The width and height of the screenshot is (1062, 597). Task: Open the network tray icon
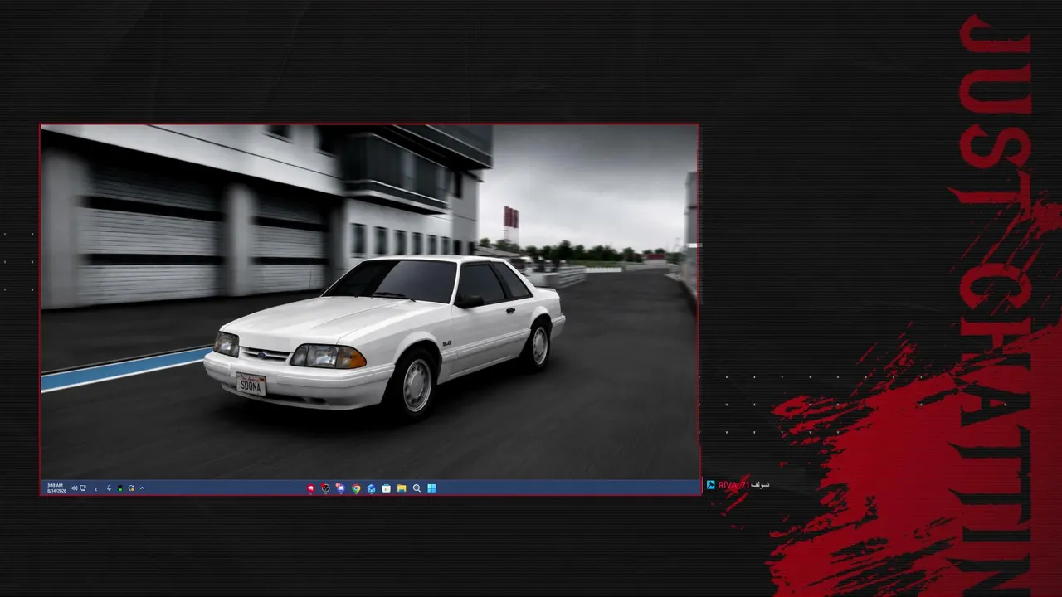point(83,488)
